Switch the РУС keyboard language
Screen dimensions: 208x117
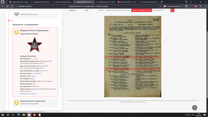point(193,115)
